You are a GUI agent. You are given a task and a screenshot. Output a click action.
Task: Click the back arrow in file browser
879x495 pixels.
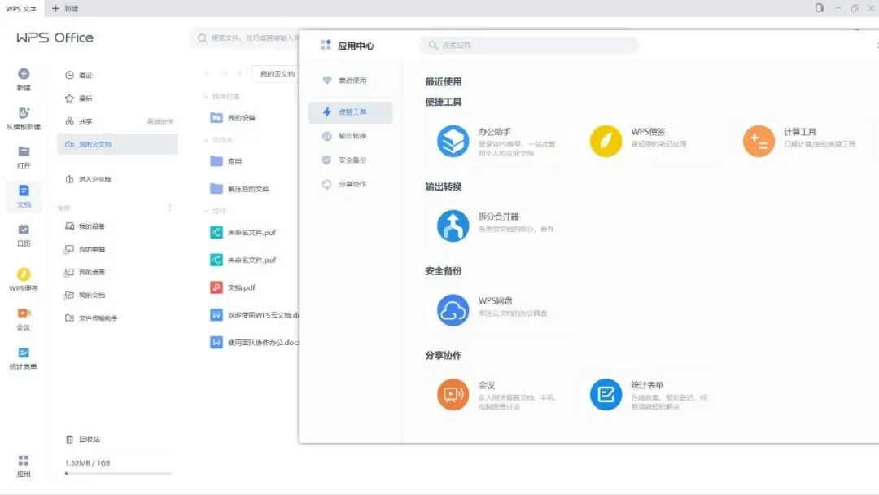208,73
